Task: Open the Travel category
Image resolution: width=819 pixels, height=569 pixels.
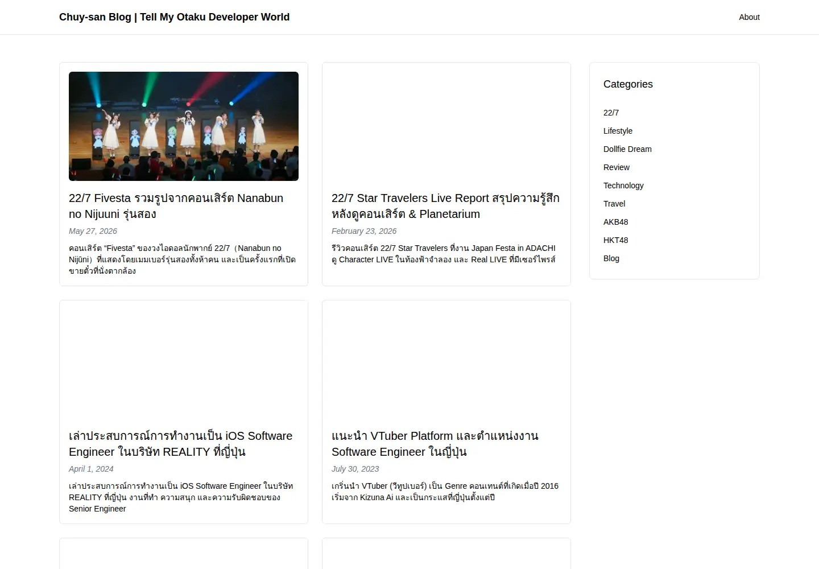Action: 614,204
